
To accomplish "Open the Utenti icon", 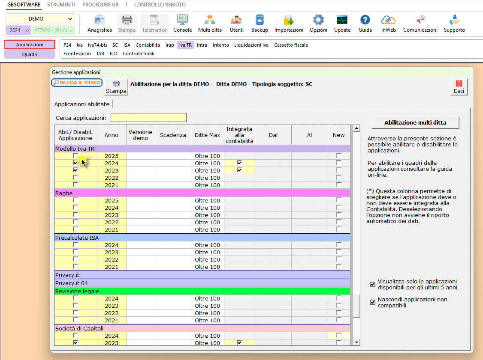I will (x=236, y=23).
